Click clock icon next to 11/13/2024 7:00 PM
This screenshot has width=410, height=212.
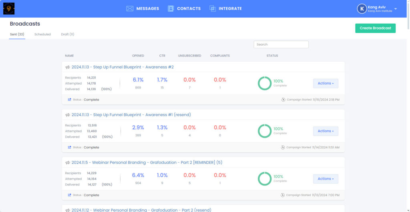point(282,195)
